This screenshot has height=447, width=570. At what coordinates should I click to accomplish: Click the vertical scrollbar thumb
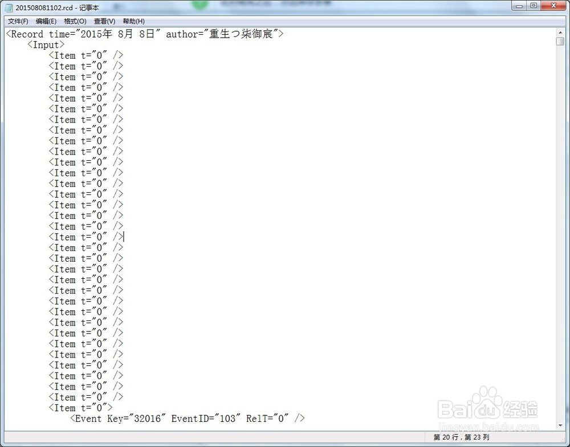560,41
